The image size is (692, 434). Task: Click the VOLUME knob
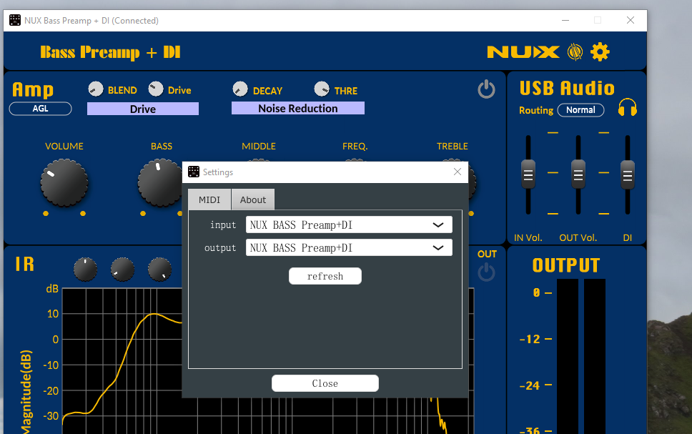pos(64,183)
